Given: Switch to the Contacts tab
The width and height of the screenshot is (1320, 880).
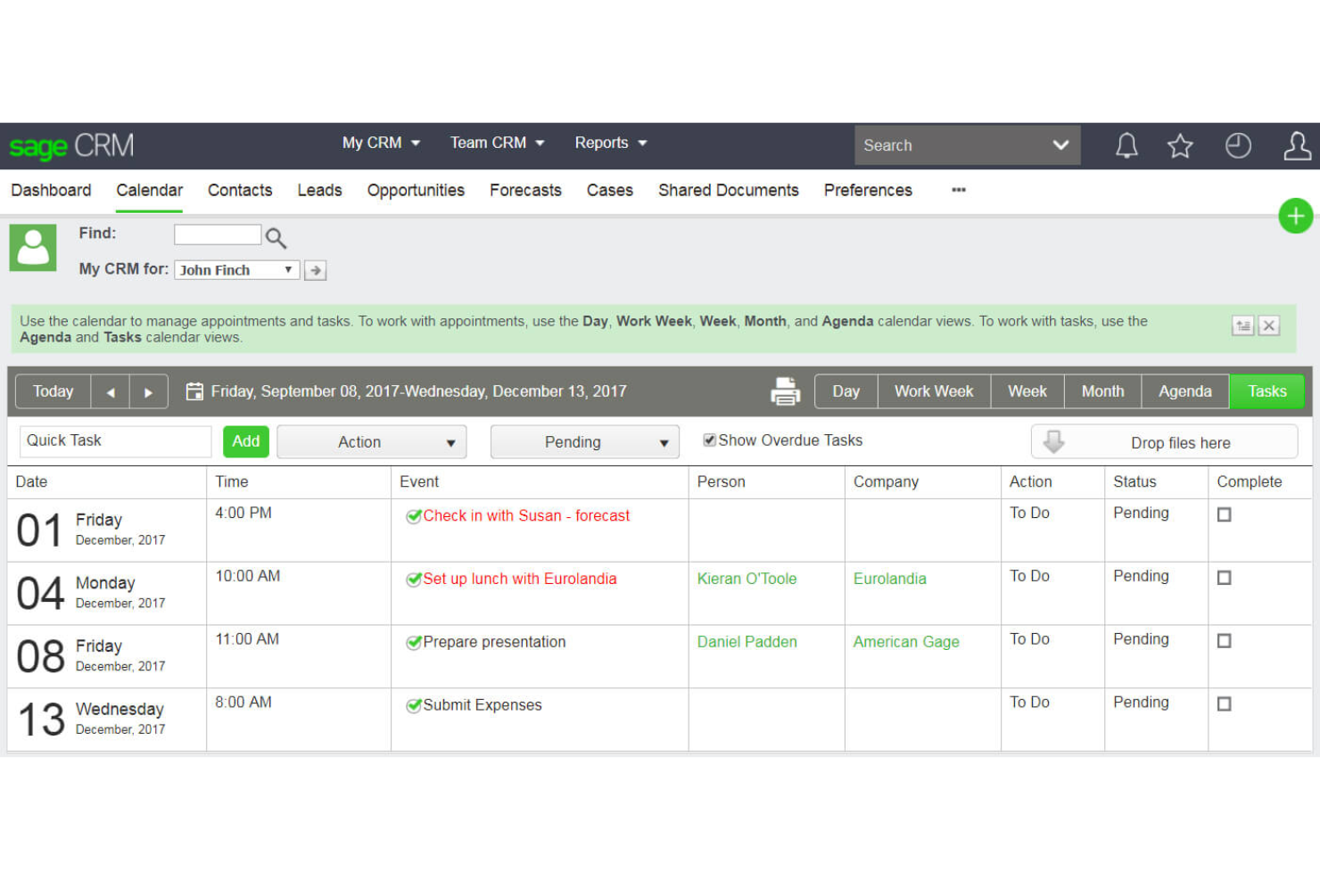Looking at the screenshot, I should tap(239, 190).
